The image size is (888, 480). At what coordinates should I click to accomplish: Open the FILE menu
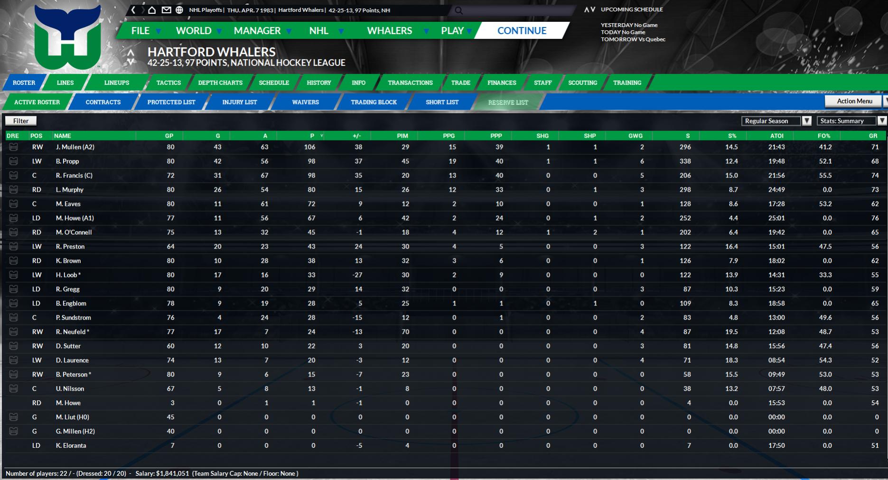[140, 31]
